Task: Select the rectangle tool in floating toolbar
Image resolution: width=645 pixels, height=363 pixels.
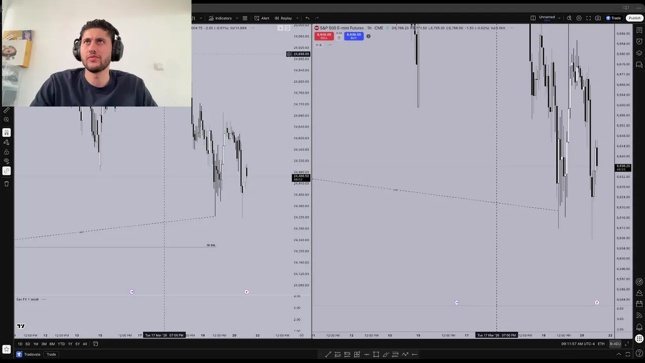Action: (x=376, y=354)
